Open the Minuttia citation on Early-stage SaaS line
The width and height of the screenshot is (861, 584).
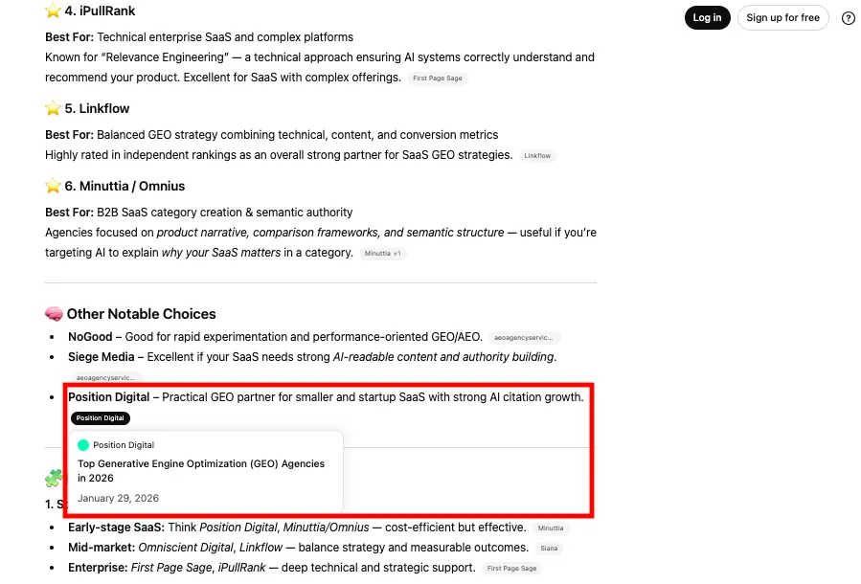coord(551,528)
